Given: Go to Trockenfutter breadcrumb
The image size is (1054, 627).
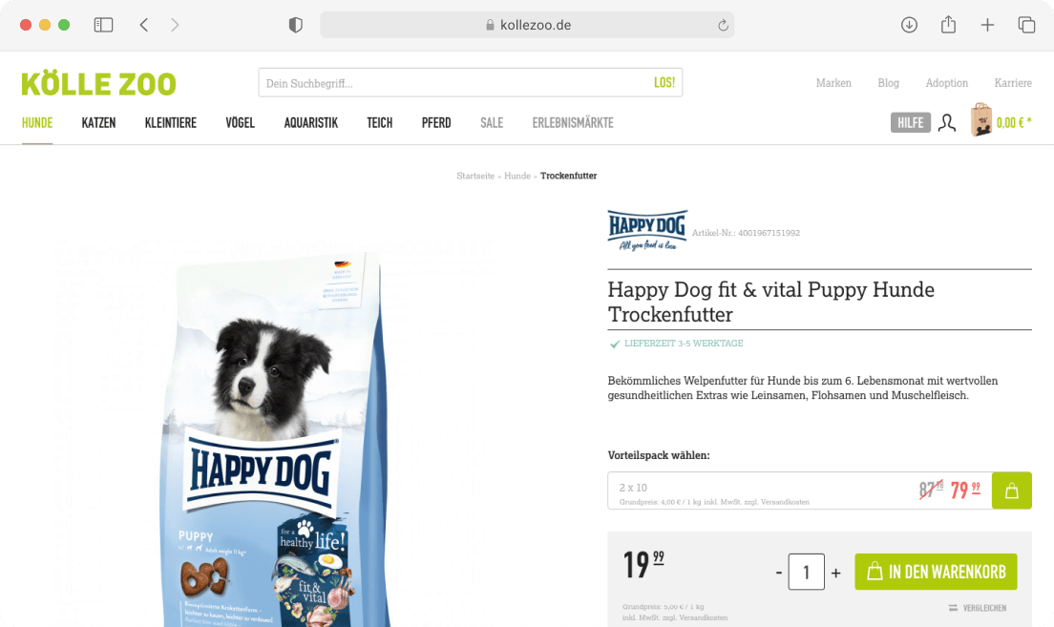Looking at the screenshot, I should pos(569,176).
